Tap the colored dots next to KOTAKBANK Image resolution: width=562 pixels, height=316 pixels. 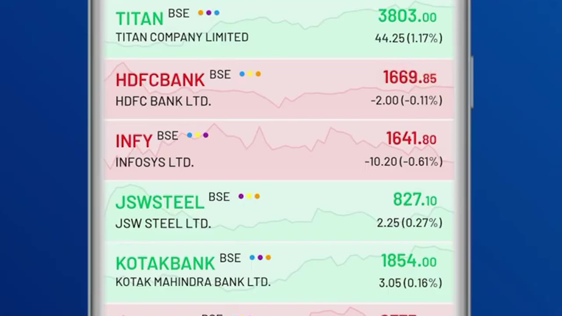click(x=260, y=257)
